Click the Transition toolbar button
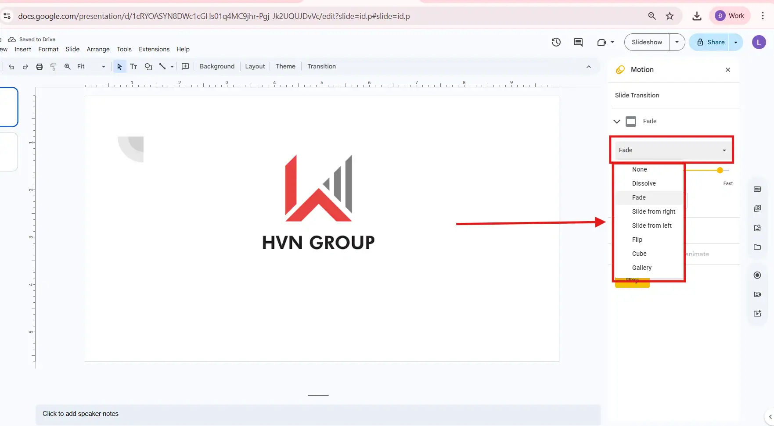Viewport: 774px width, 426px height. tap(321, 67)
